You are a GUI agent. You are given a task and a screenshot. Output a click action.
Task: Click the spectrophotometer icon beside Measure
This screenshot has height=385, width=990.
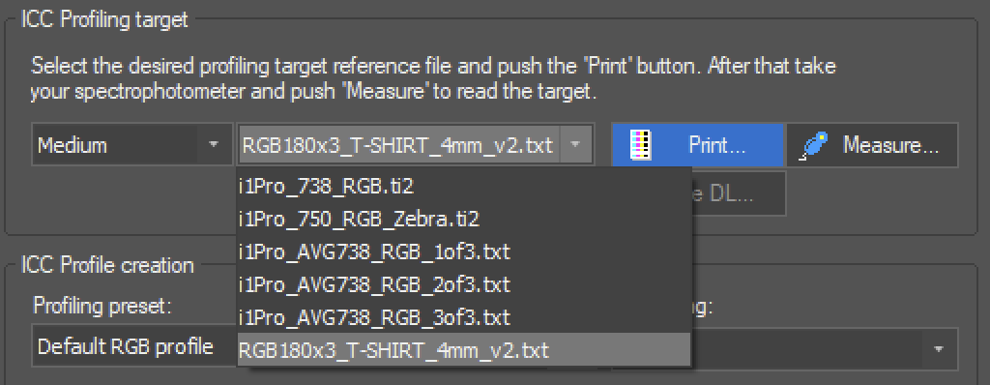(814, 146)
